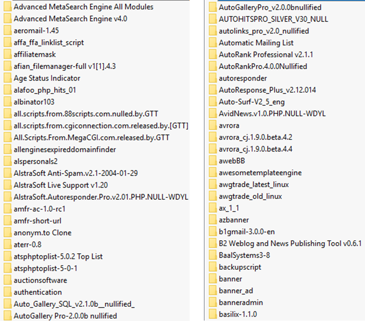Click the folder icon beside azbanner

click(212, 220)
